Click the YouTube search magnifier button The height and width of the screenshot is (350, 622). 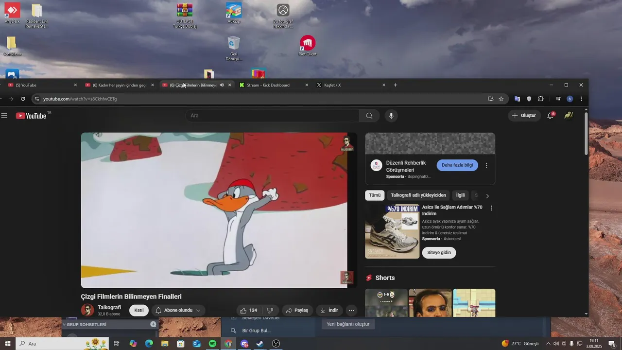coord(369,116)
